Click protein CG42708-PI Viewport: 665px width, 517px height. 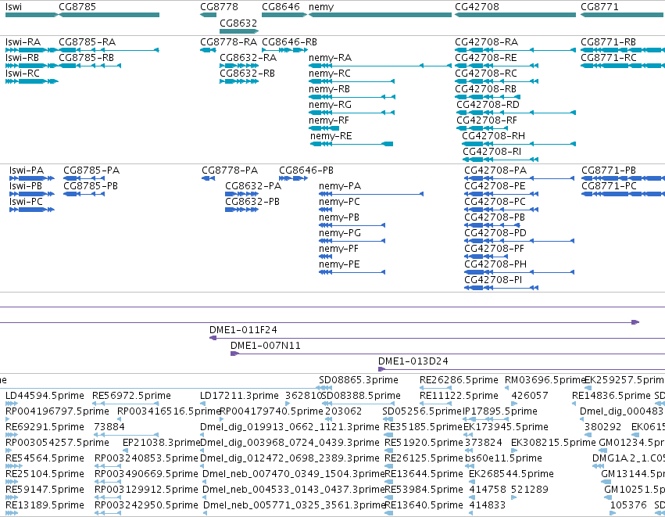pyautogui.click(x=502, y=288)
